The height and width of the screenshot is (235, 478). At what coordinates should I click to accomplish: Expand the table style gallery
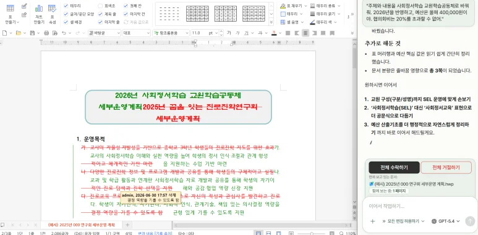(271, 22)
